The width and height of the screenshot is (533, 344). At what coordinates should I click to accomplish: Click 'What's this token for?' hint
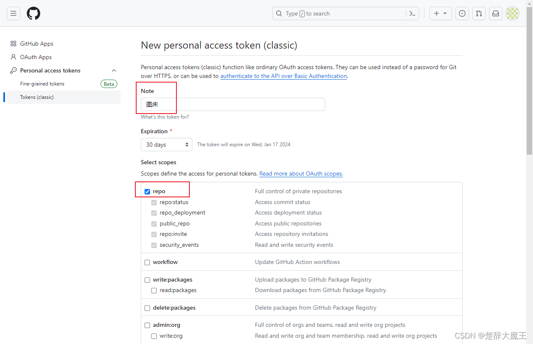point(165,117)
